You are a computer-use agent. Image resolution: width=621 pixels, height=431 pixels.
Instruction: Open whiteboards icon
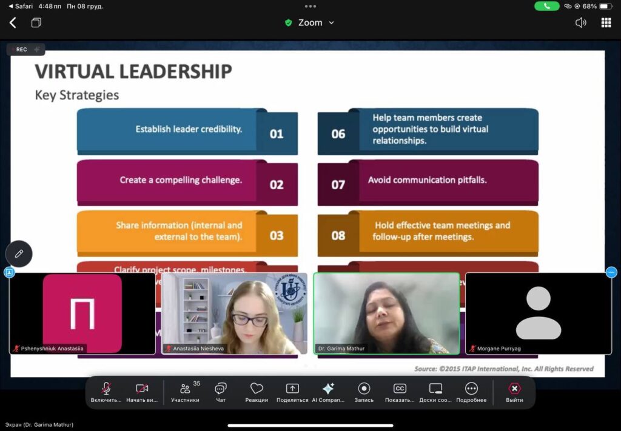pyautogui.click(x=435, y=389)
